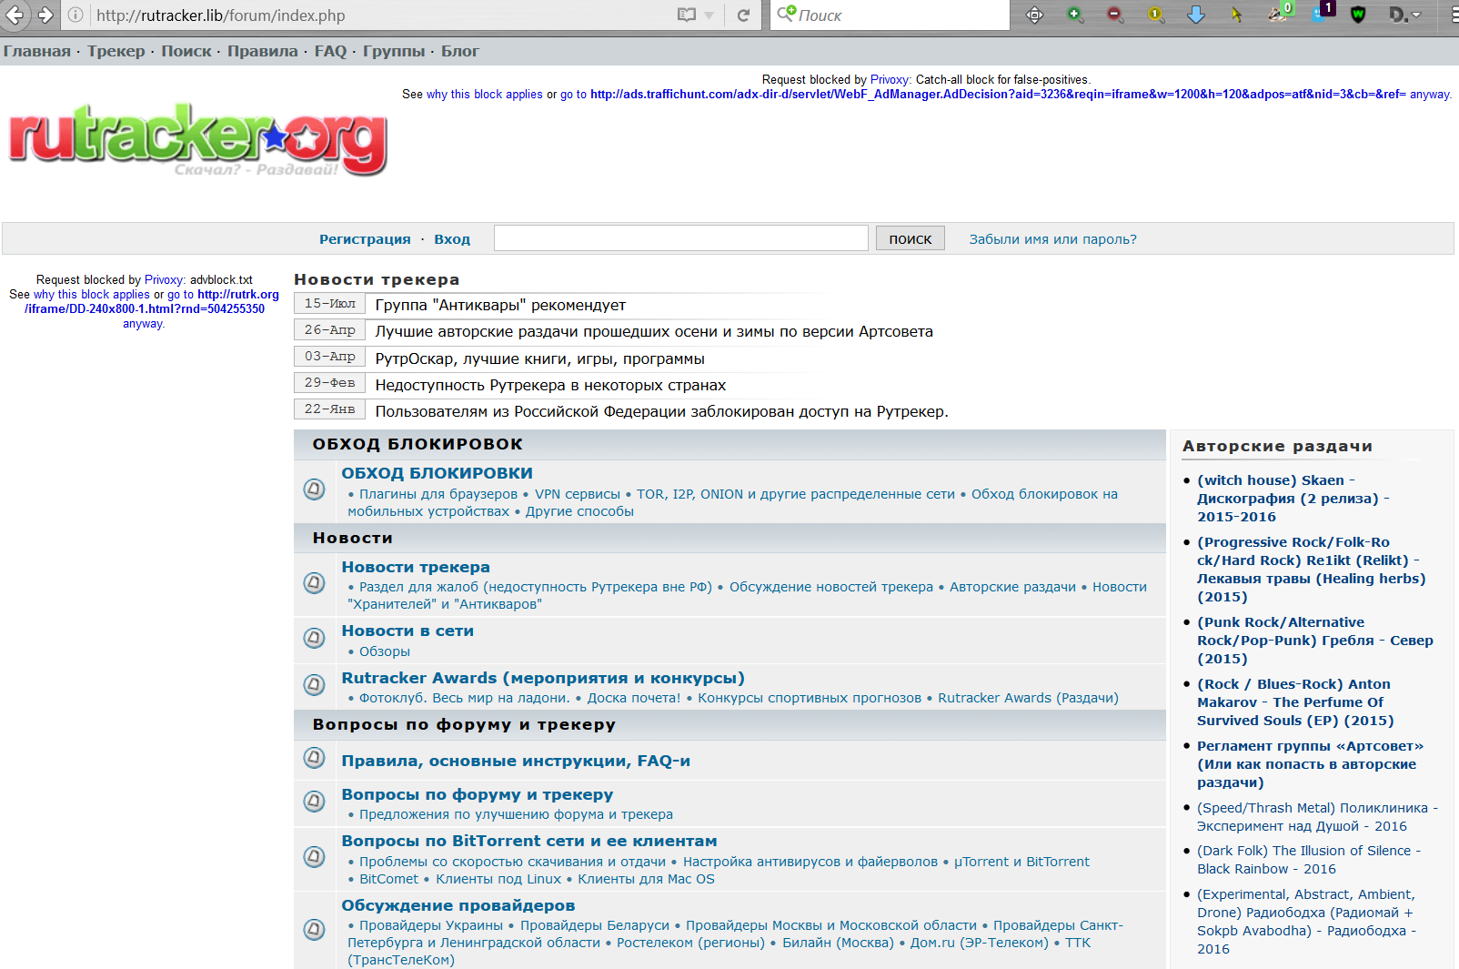1459x969 pixels.
Task: Open FAQ in top navigation
Action: click(x=330, y=51)
